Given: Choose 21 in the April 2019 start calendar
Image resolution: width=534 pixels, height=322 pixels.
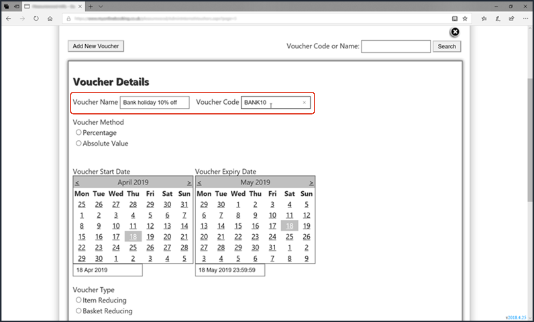Looking at the screenshot, I should (184, 237).
